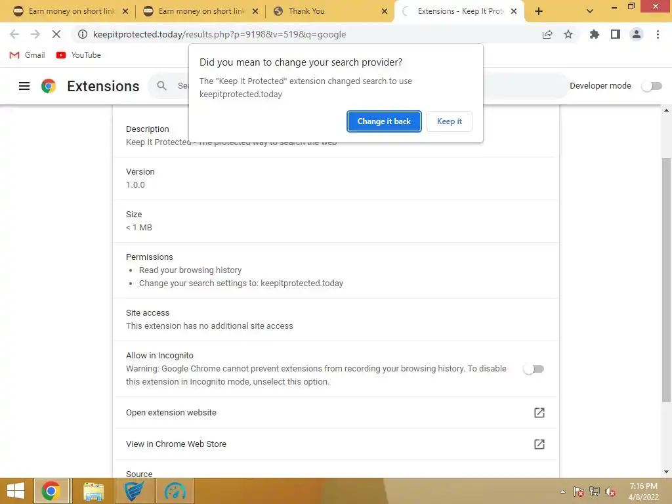Share this page icon
This screenshot has height=504, width=672.
547,34
